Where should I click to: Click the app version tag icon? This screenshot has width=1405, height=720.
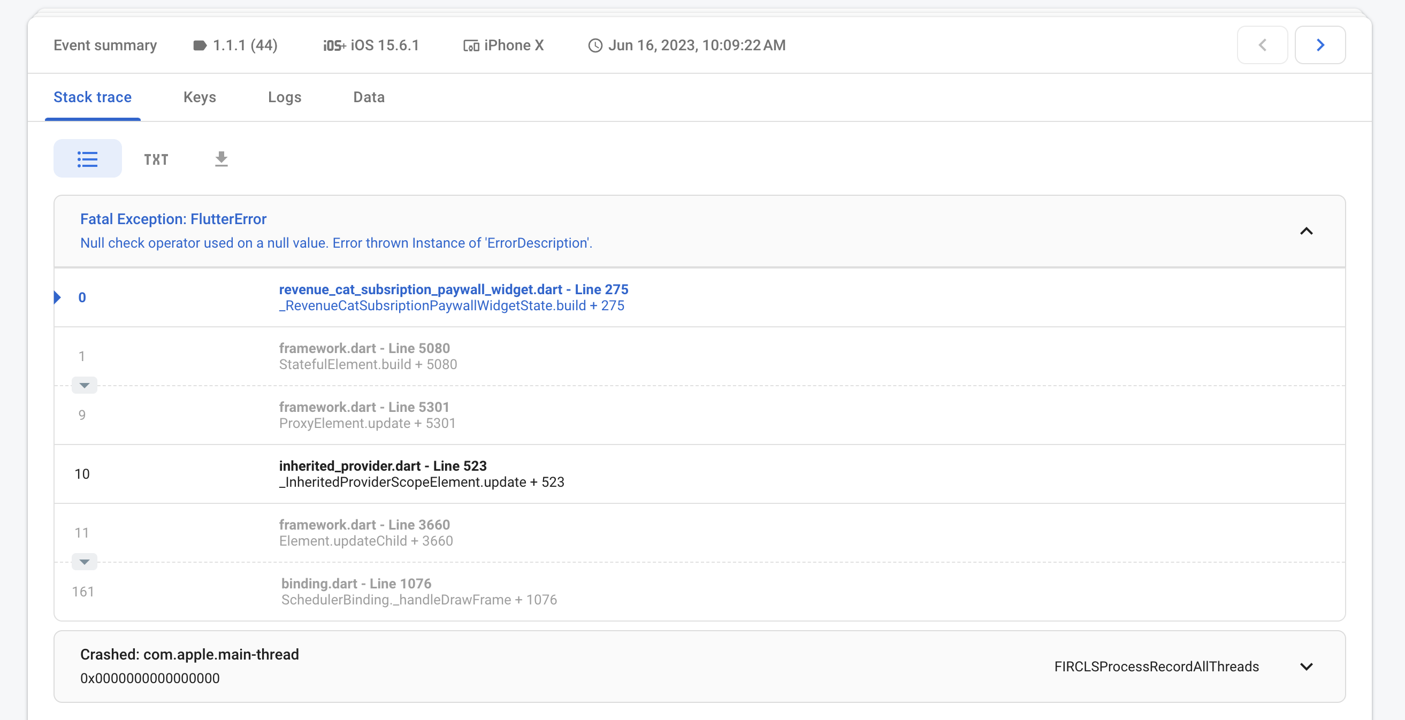[x=200, y=45]
